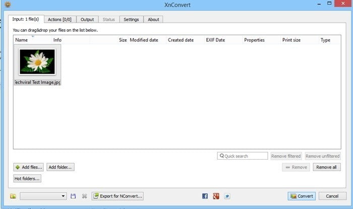Click the delete preset X icon

click(x=84, y=196)
